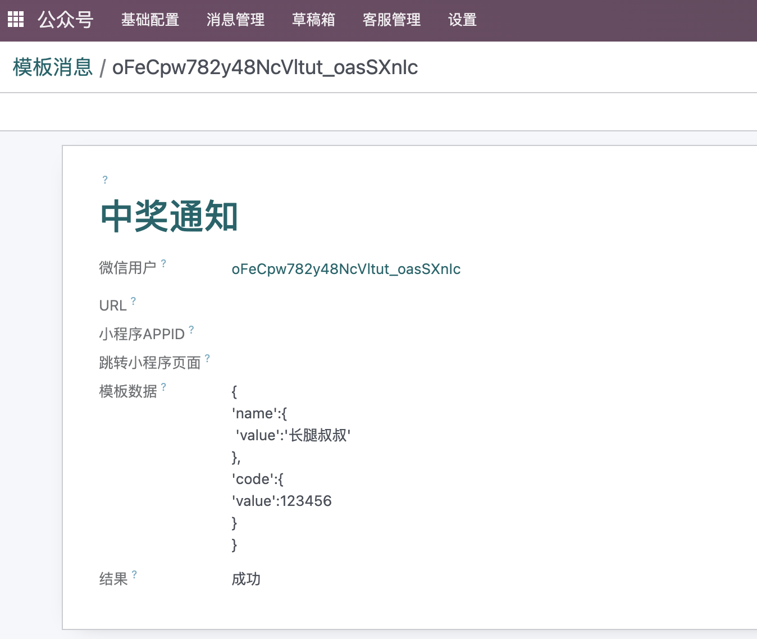Click the 公众号 app title
The width and height of the screenshot is (757, 639).
[x=66, y=20]
